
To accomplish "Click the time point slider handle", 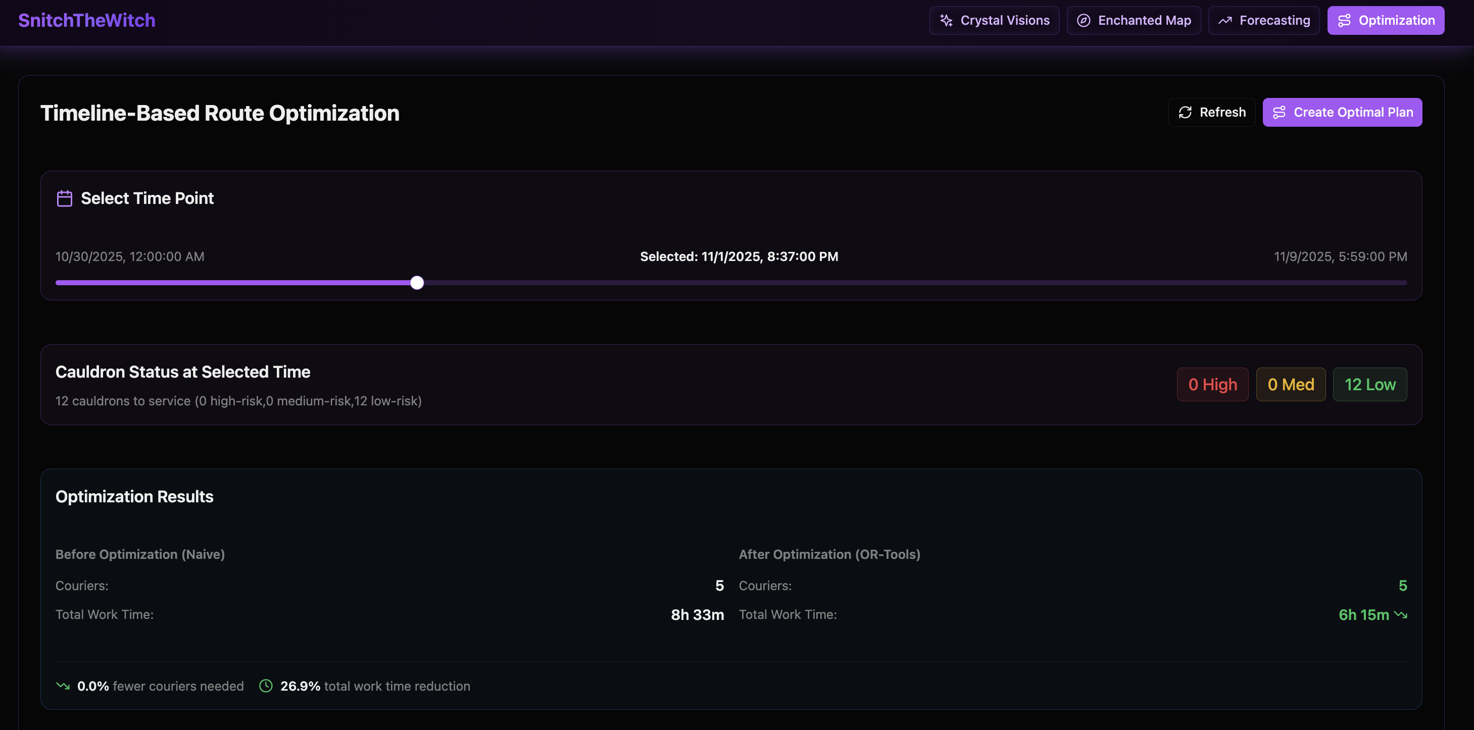I will click(x=417, y=283).
